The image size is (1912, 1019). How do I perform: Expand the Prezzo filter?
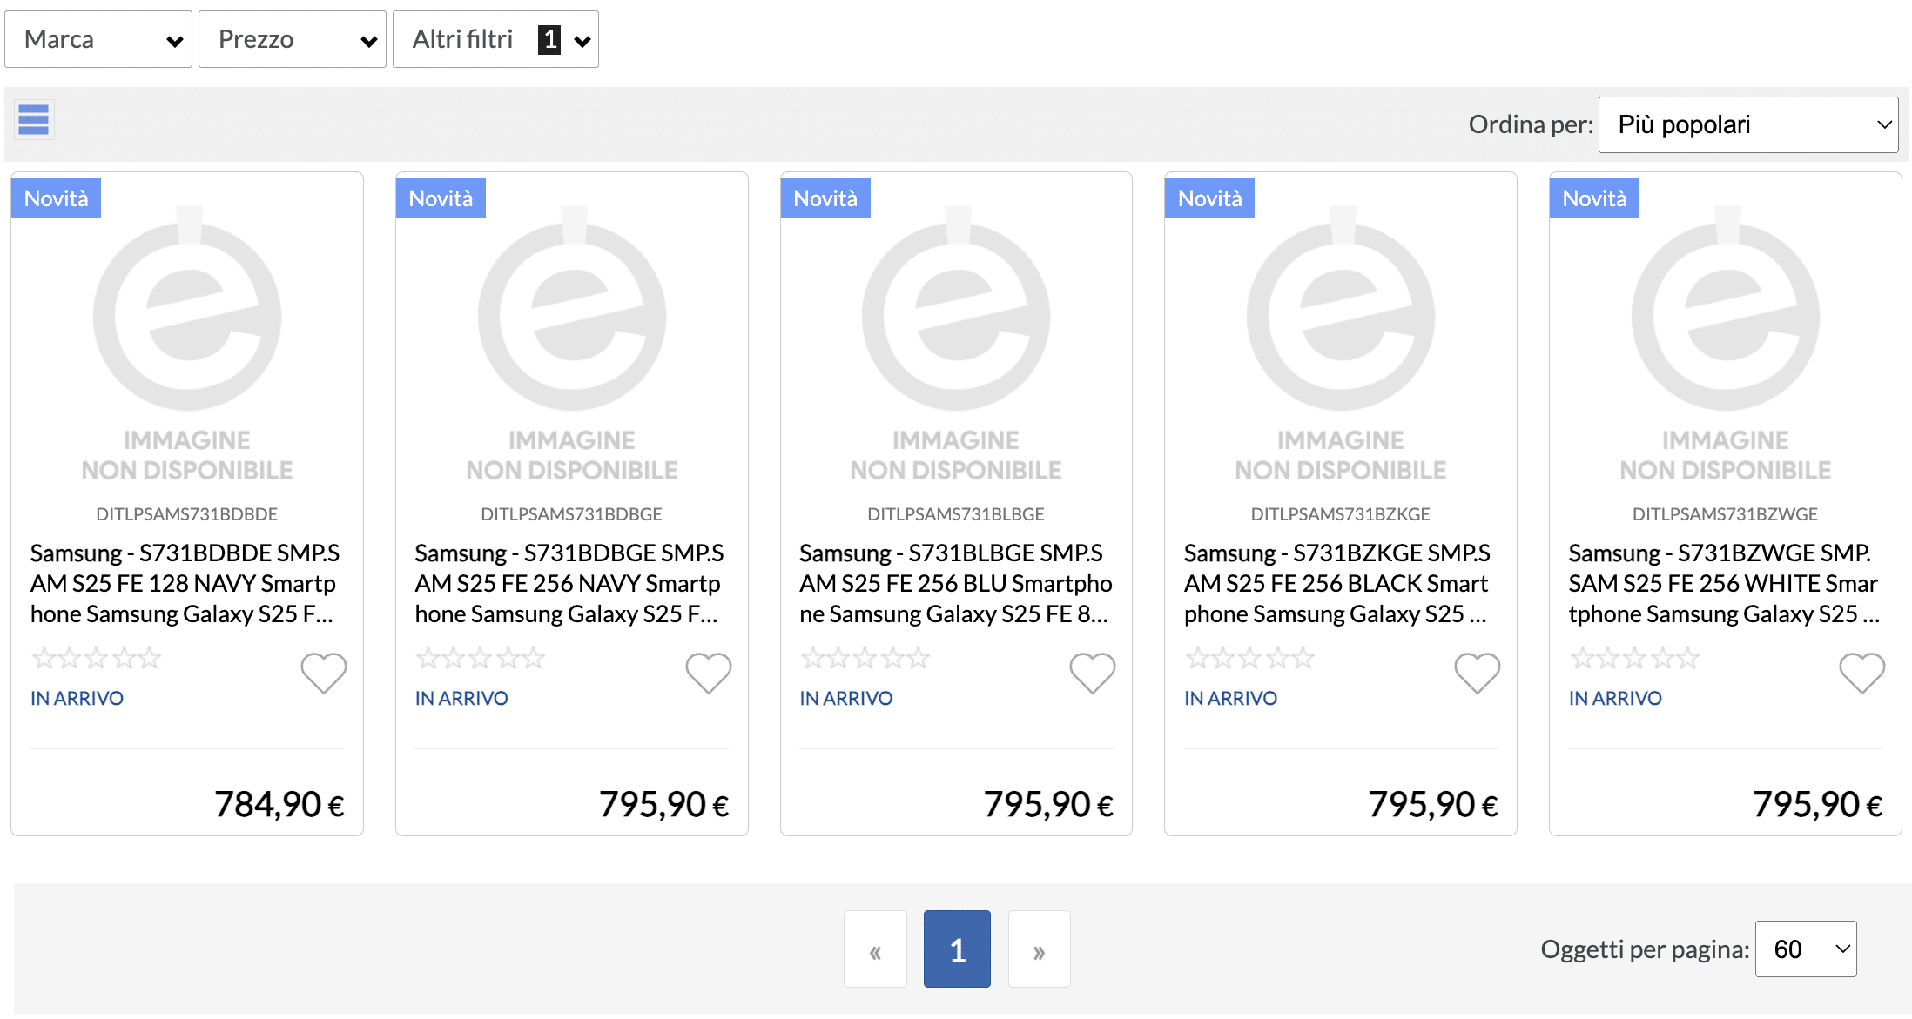[x=292, y=38]
